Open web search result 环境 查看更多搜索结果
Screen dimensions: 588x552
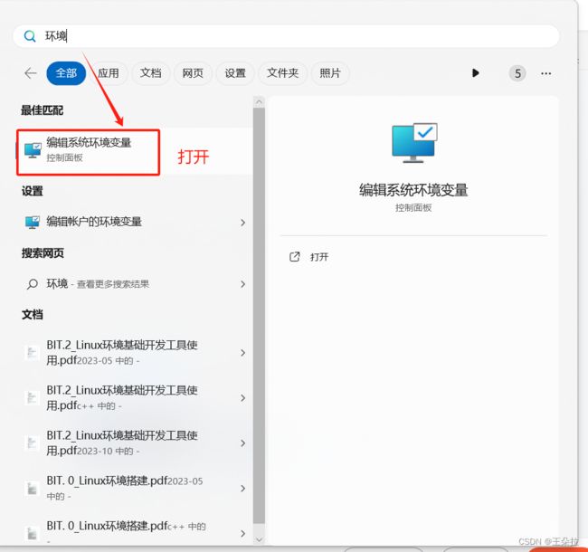pos(134,284)
